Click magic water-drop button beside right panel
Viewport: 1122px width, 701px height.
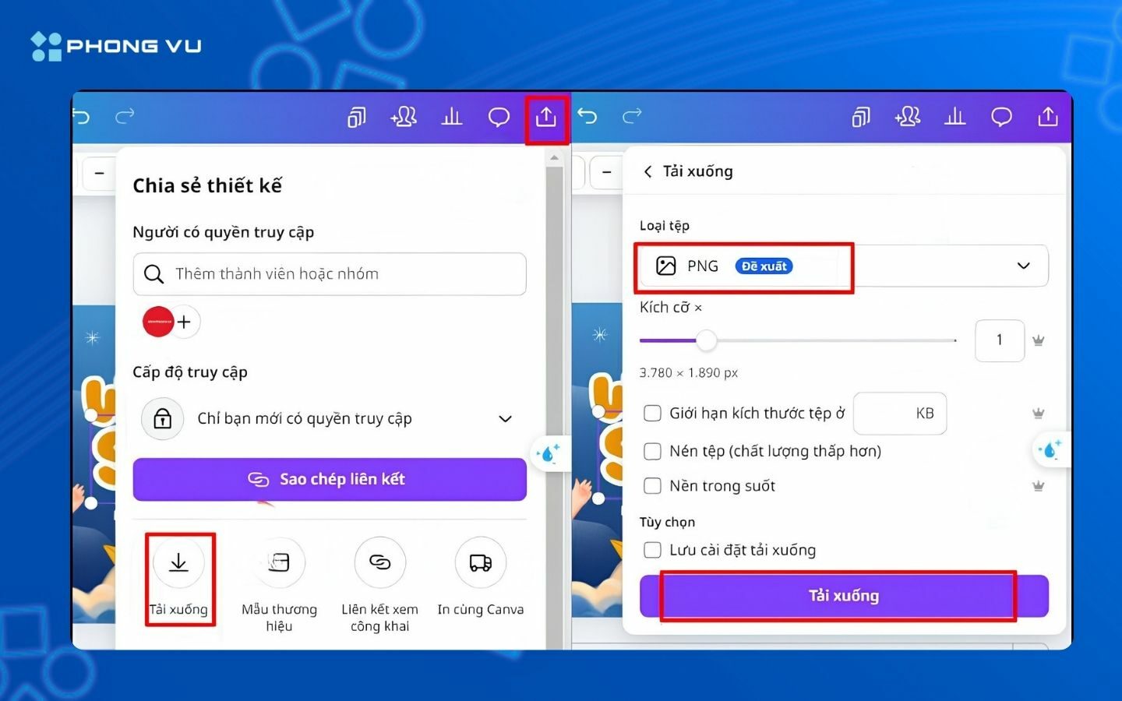(x=1050, y=449)
